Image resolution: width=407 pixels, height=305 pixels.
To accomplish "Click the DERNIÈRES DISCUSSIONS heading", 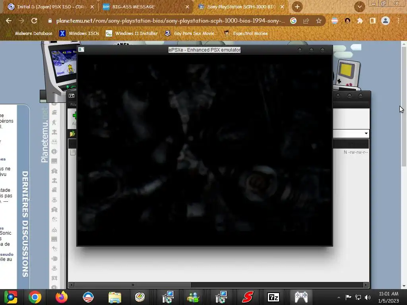I will [x=25, y=224].
